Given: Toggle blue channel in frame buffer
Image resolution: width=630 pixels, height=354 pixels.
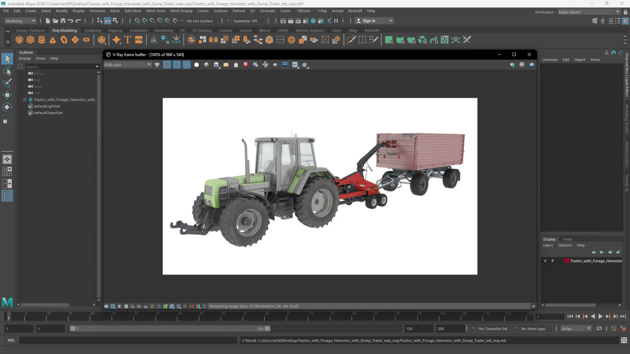Looking at the screenshot, I should click(x=187, y=65).
